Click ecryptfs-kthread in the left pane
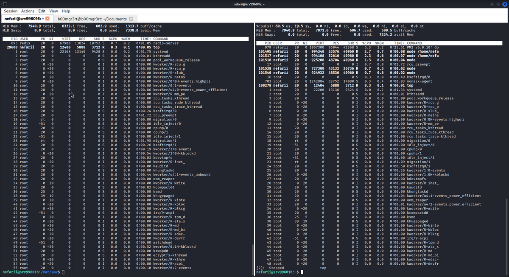 tap(170, 255)
